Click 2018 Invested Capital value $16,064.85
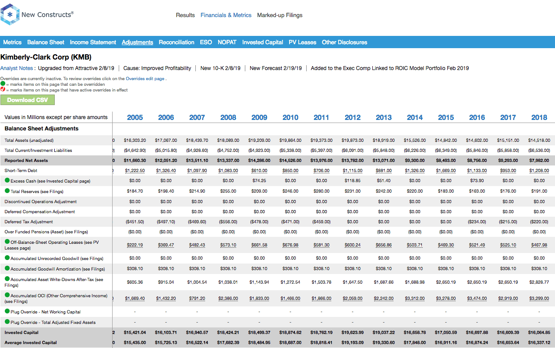Image resolution: width=555 pixels, height=348 pixels. (539, 333)
